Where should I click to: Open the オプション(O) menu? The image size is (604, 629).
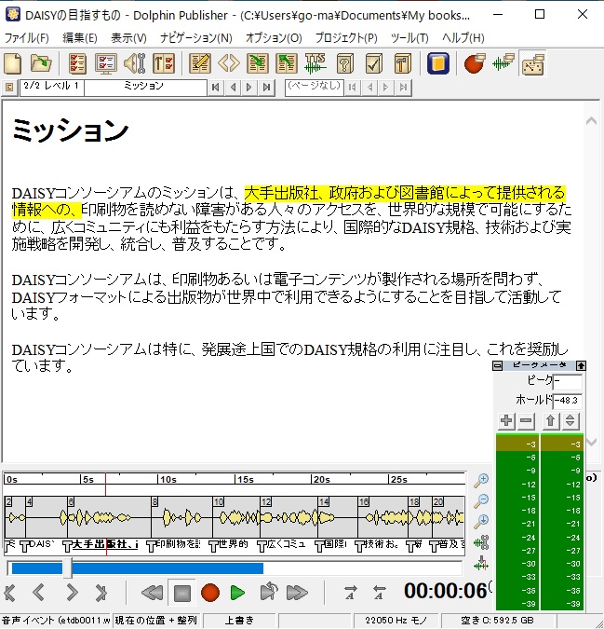pyautogui.click(x=274, y=38)
